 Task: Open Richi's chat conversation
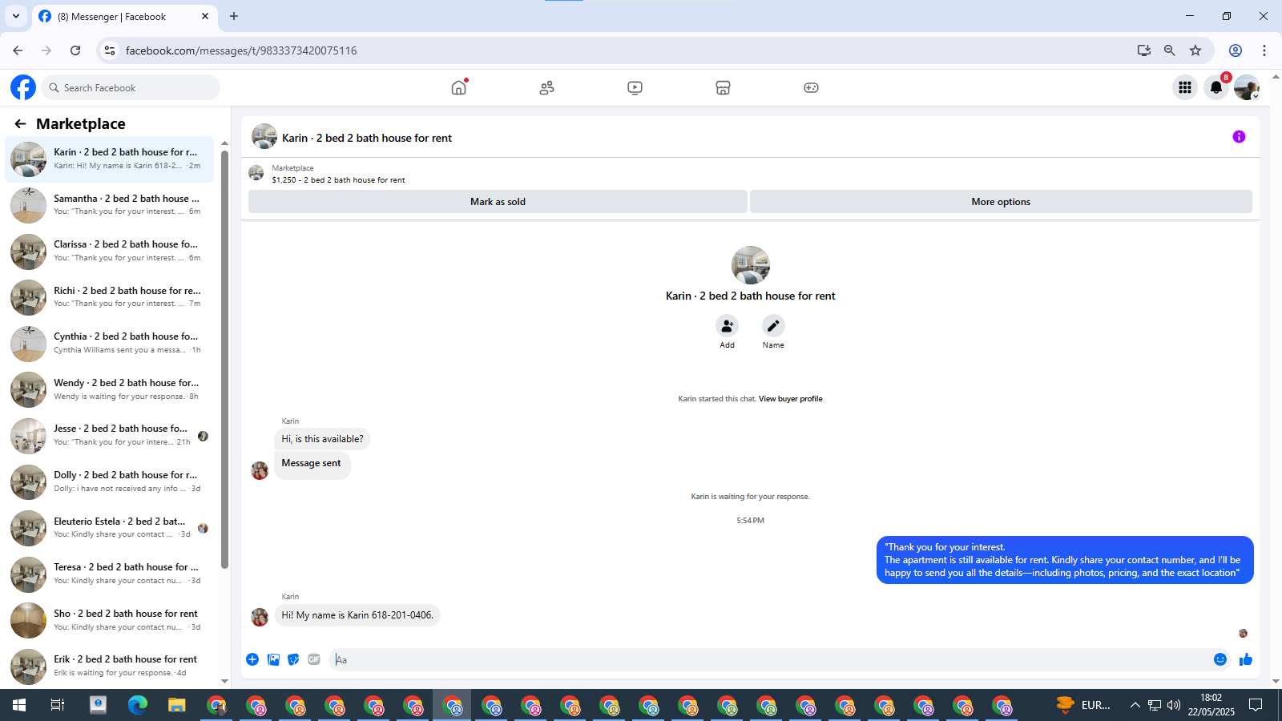pyautogui.click(x=110, y=297)
